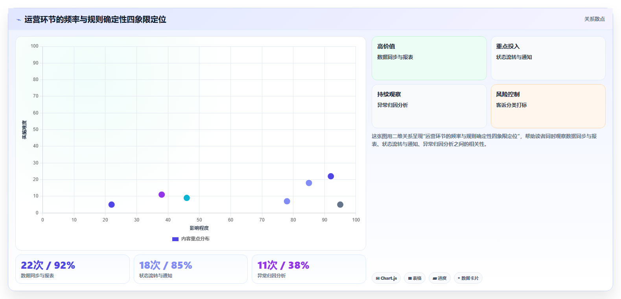621x299 pixels.
Task: Click the page title 运营环节的频率与规则确定性四象限定位
Action: 95,20
